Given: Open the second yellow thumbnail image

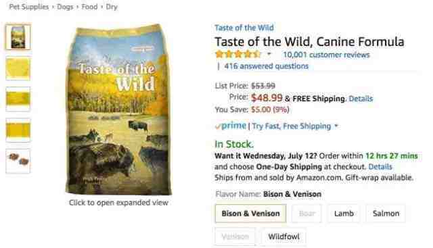Looking at the screenshot, I should tap(18, 99).
